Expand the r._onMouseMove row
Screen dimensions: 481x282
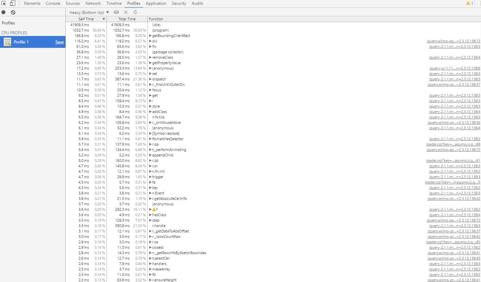150,123
